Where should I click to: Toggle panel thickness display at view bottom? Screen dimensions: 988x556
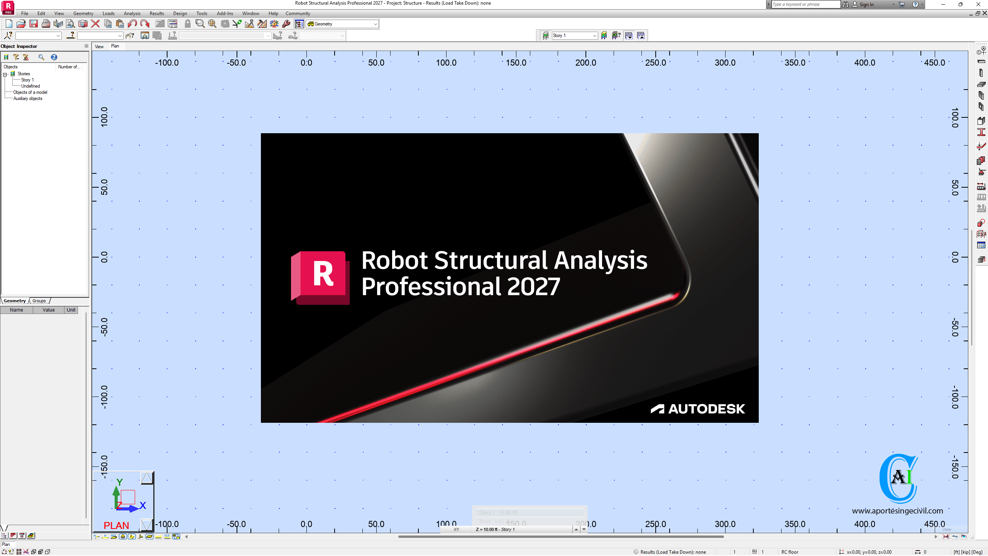[149, 537]
